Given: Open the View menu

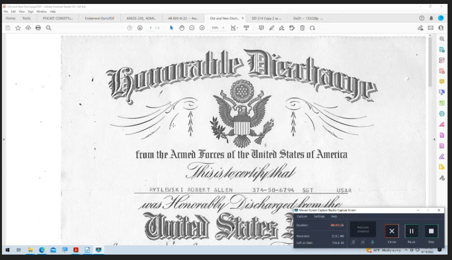Looking at the screenshot, I should point(22,11).
